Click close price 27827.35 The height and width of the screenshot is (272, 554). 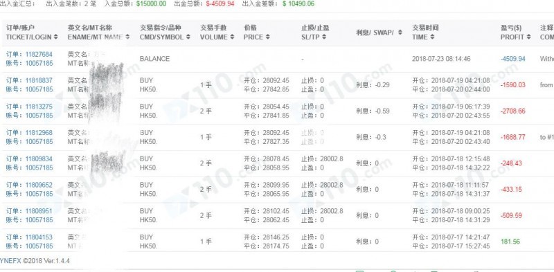[276, 142]
